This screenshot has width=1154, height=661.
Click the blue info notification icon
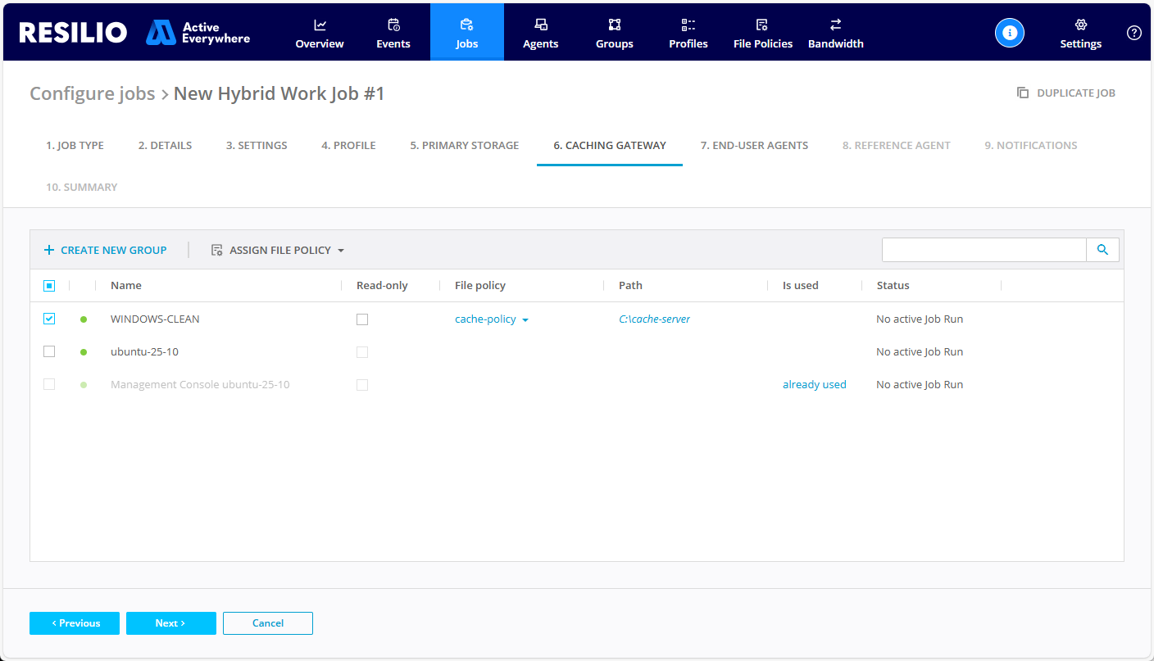(x=1010, y=33)
